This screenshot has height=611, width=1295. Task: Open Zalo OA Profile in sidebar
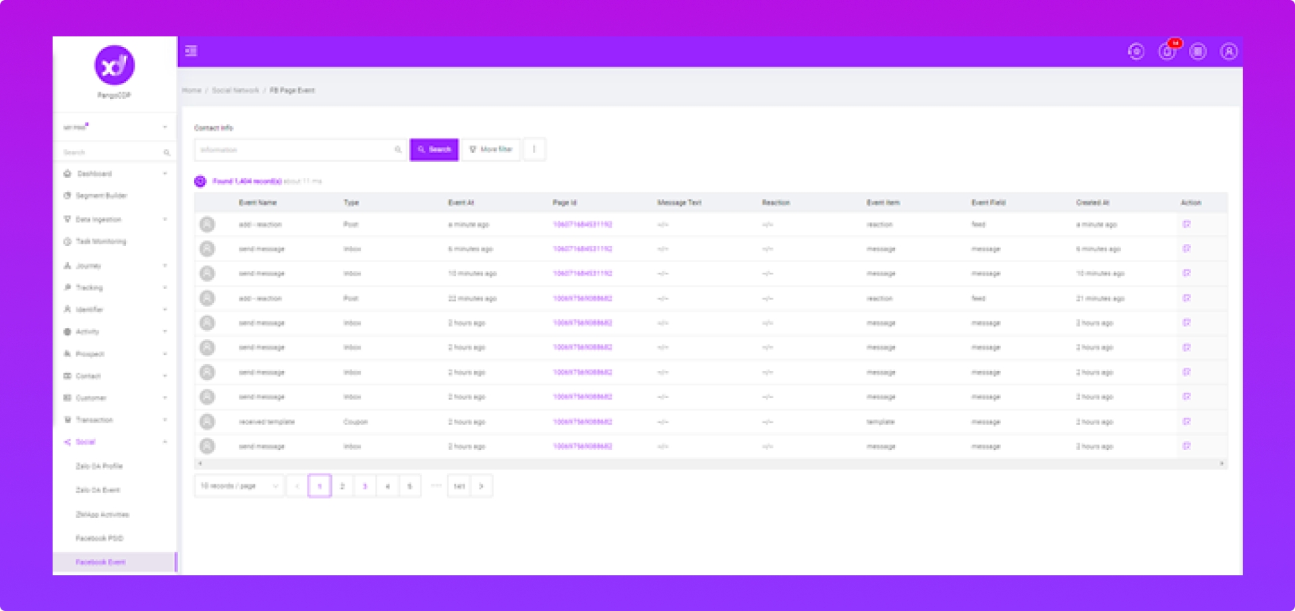[x=99, y=466]
